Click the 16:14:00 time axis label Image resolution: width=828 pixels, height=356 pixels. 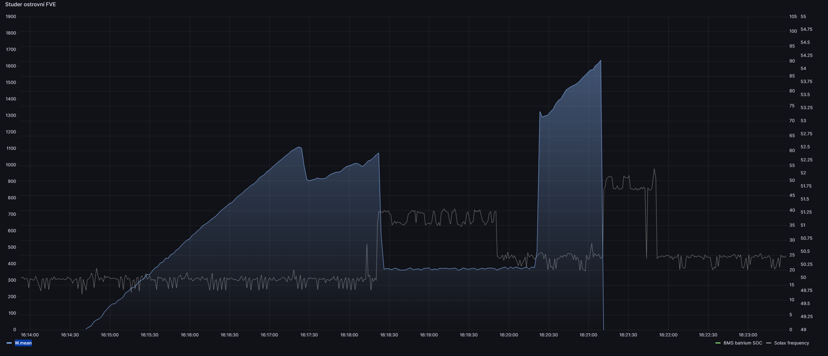pos(30,335)
